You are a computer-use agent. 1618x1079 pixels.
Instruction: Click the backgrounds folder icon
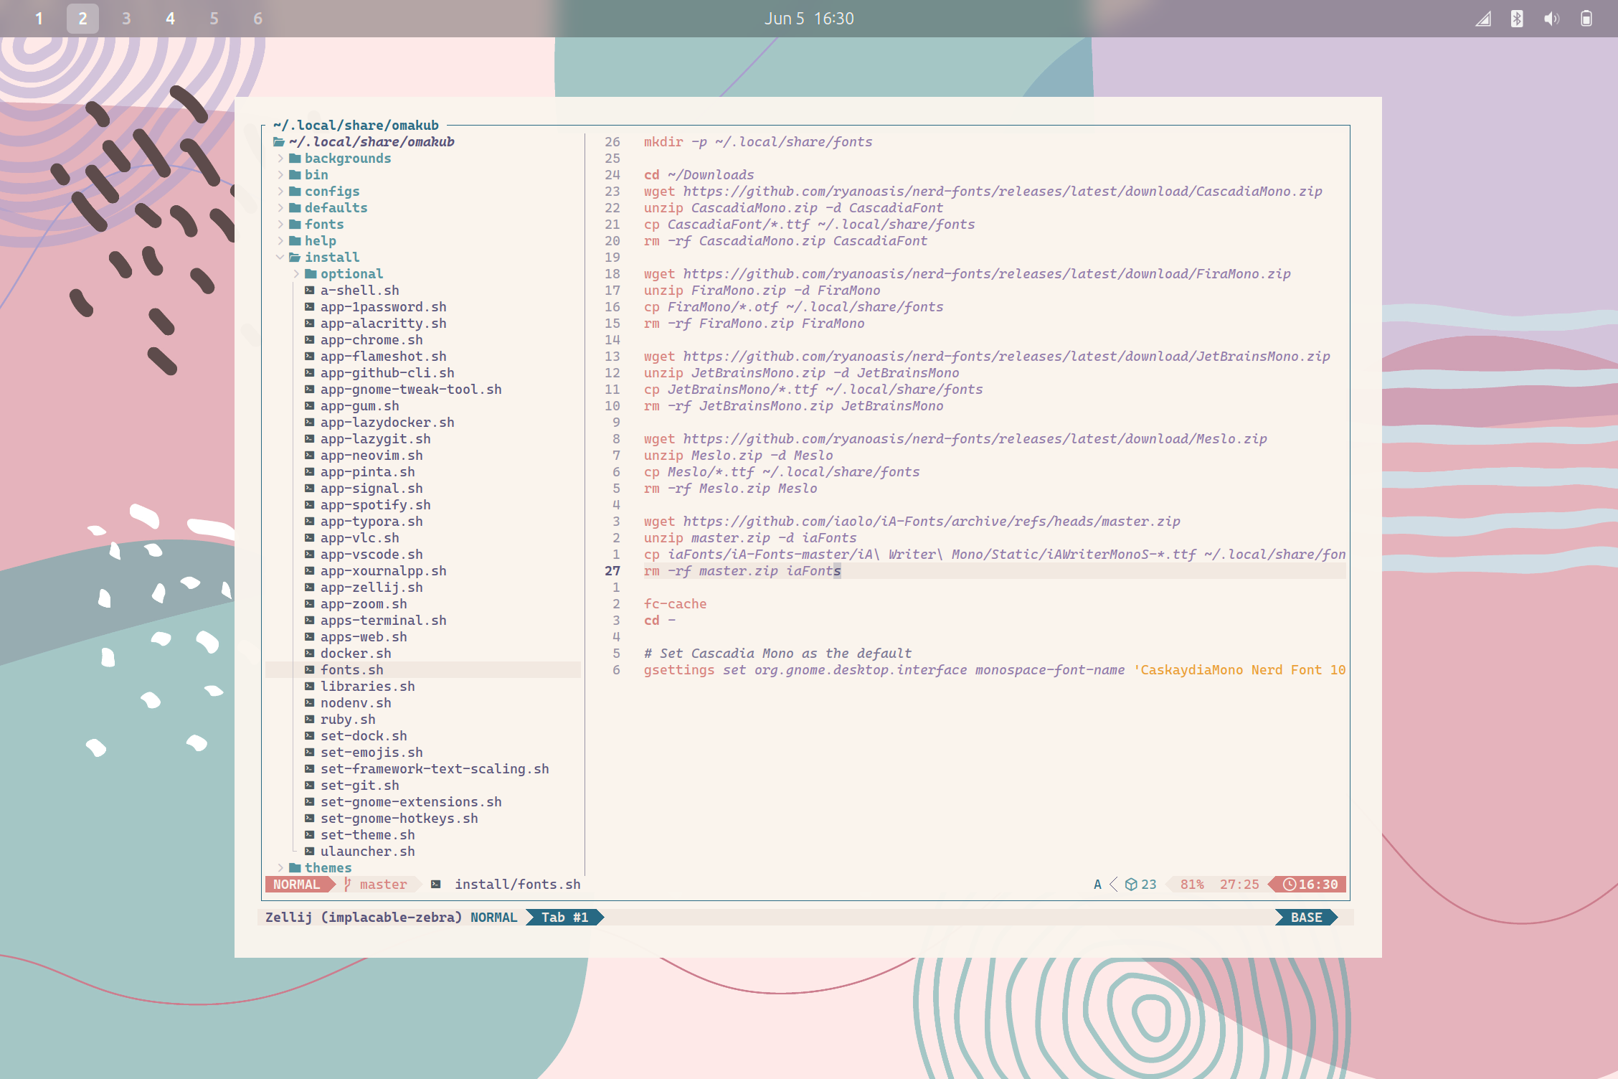point(295,158)
